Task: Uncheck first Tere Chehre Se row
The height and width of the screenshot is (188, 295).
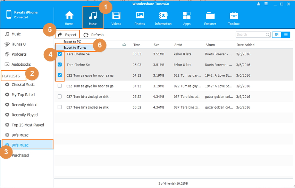Action: pyautogui.click(x=60, y=54)
